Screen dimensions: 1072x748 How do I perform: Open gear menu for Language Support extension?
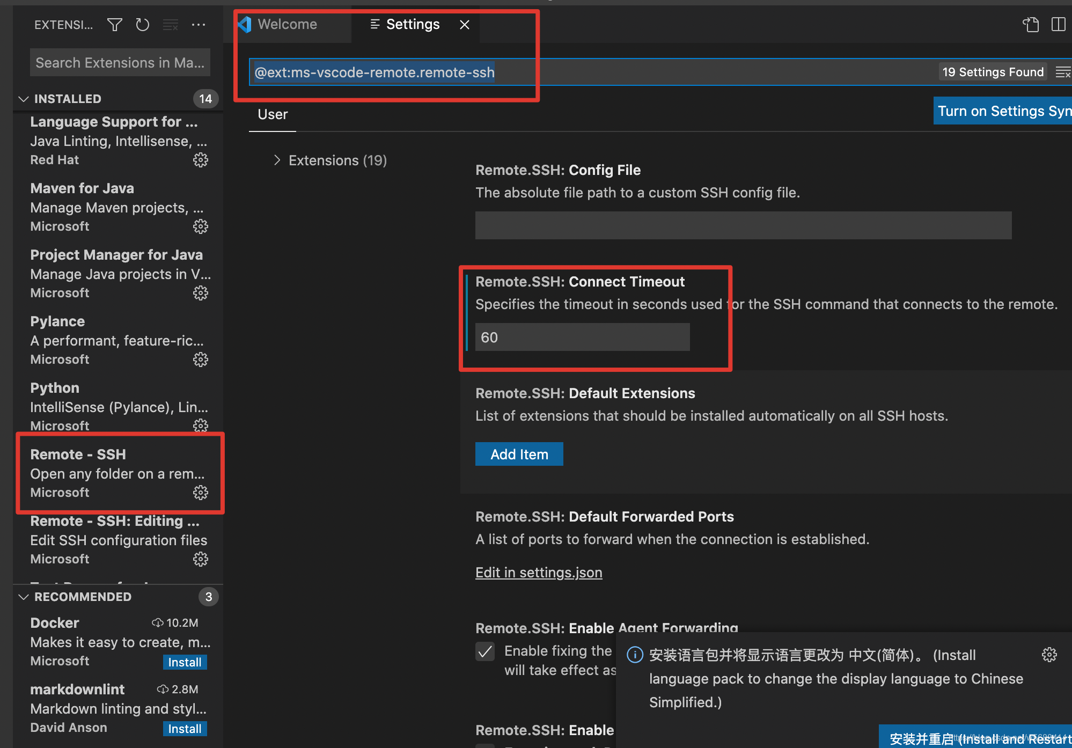pyautogui.click(x=201, y=160)
